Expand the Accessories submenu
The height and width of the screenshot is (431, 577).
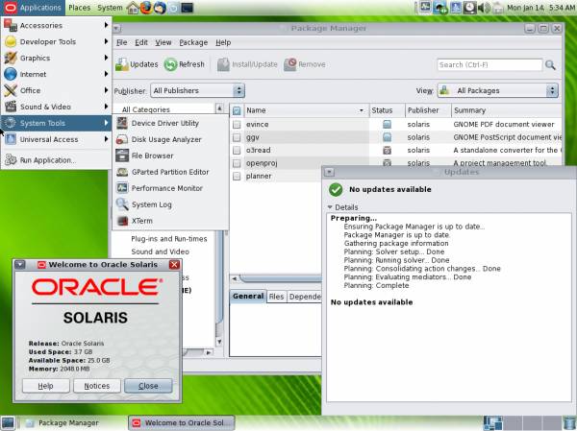(56, 25)
